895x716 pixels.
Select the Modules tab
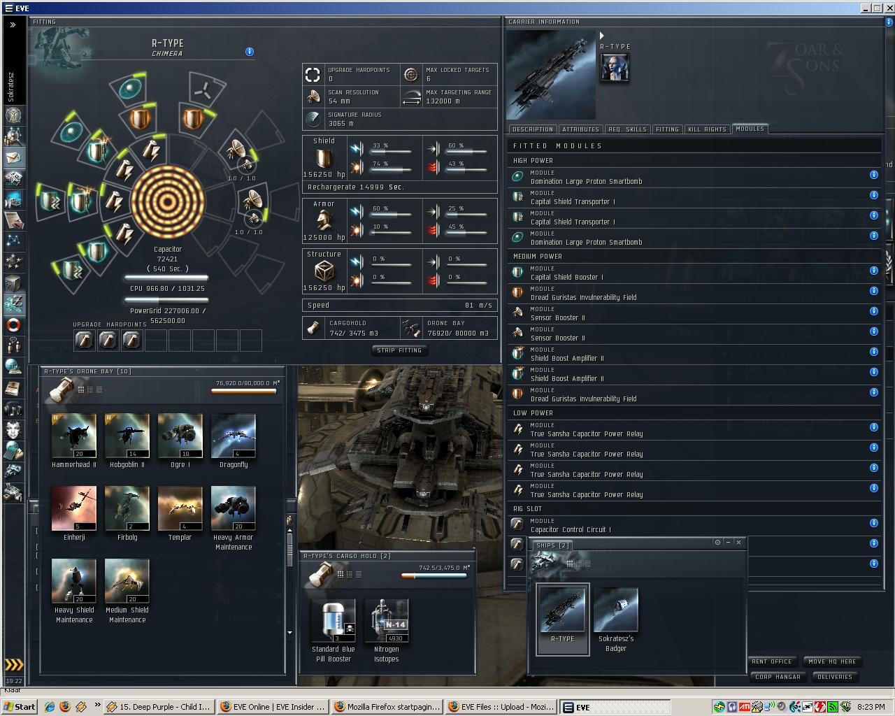click(x=750, y=129)
